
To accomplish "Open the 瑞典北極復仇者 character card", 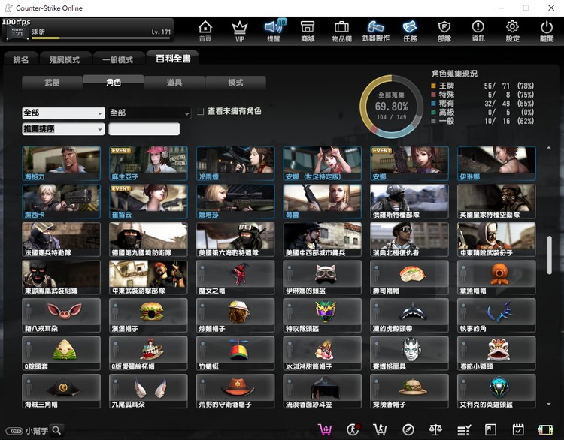I will tap(409, 240).
